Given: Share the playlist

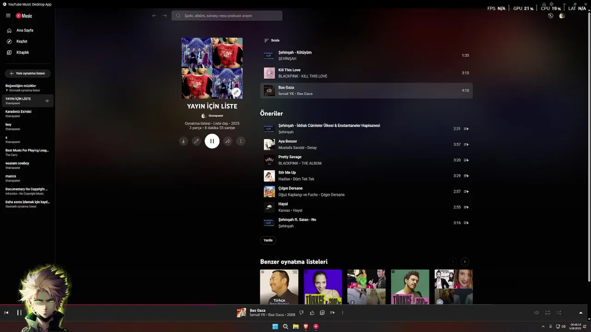Looking at the screenshot, I should pyautogui.click(x=228, y=141).
